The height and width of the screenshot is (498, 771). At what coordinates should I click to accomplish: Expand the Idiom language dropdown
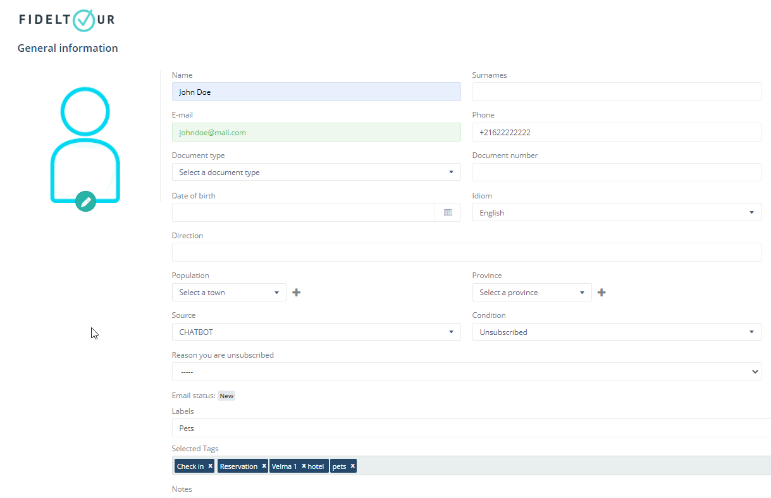[616, 213]
